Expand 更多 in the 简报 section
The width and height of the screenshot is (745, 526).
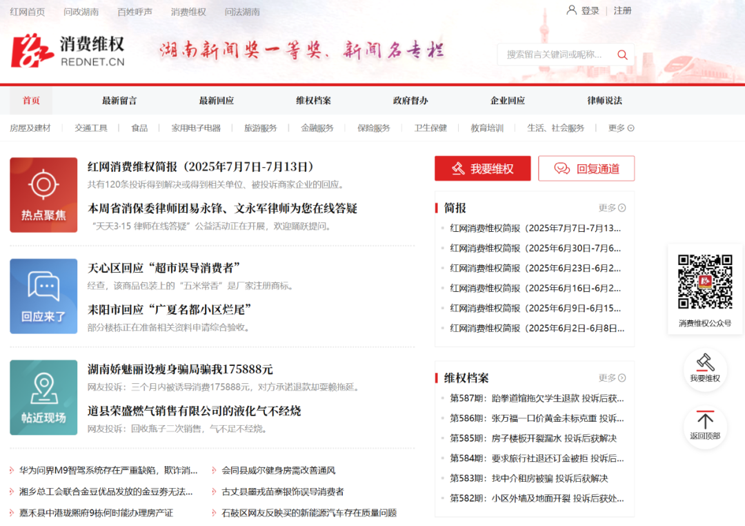click(612, 208)
